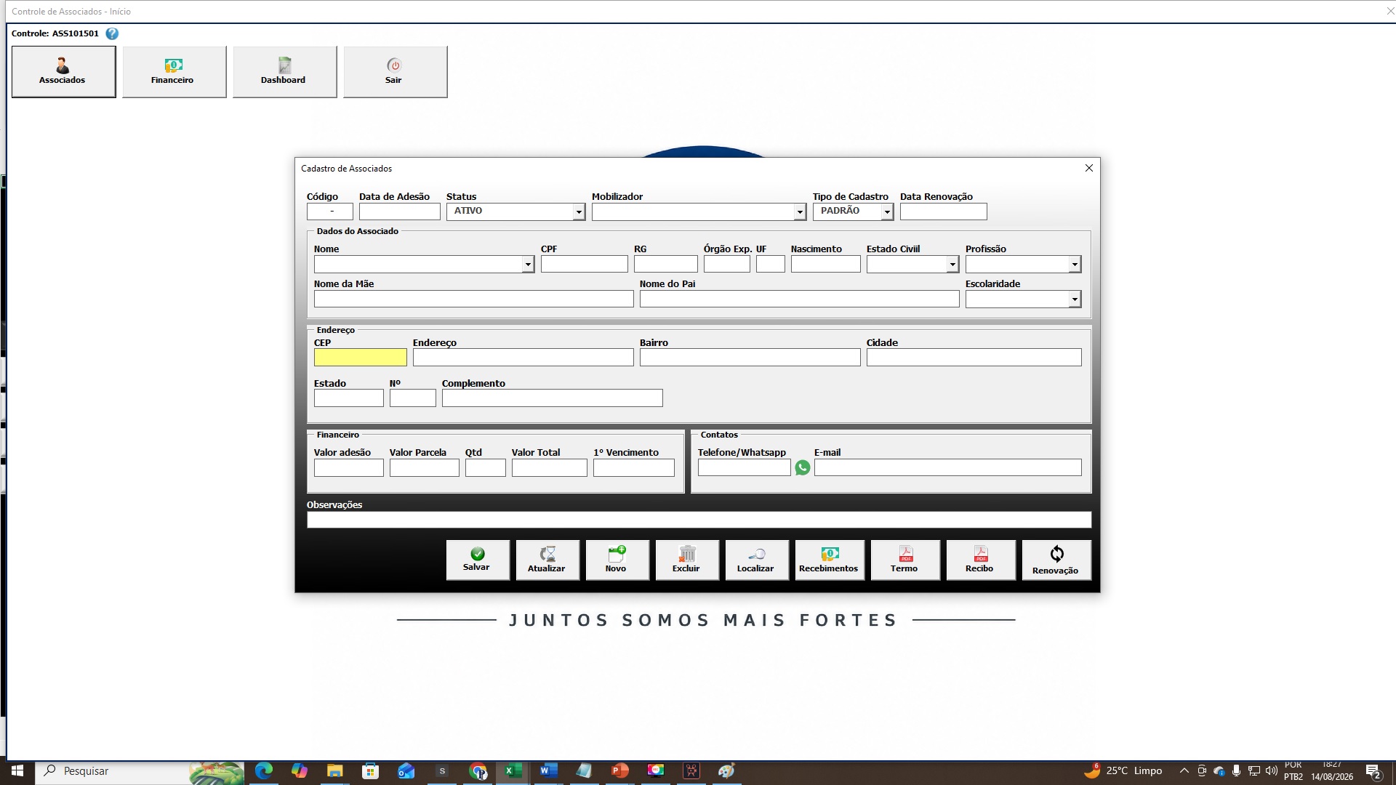Open Chrome from the taskbar
The height and width of the screenshot is (785, 1396).
(x=478, y=770)
